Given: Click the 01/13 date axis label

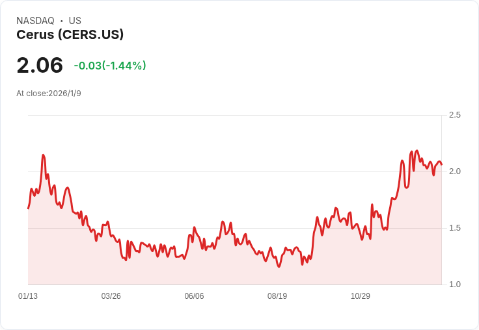Looking at the screenshot, I should pyautogui.click(x=28, y=296).
